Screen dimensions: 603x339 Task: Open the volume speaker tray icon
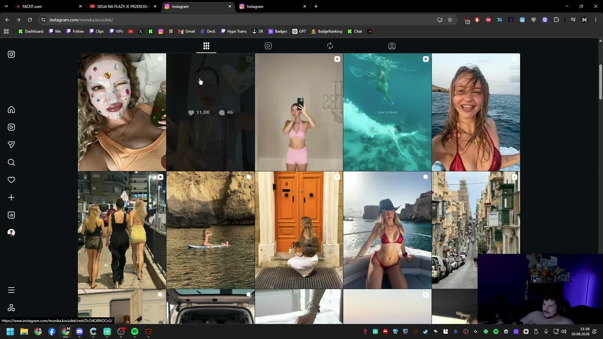click(563, 331)
